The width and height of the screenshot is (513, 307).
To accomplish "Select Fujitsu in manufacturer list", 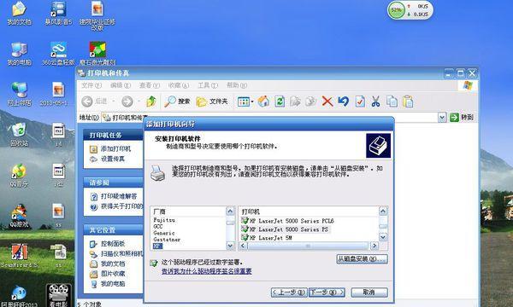I will click(x=164, y=220).
